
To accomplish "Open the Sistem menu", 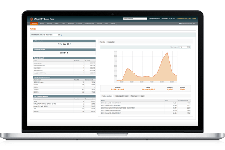I will tap(113, 24).
